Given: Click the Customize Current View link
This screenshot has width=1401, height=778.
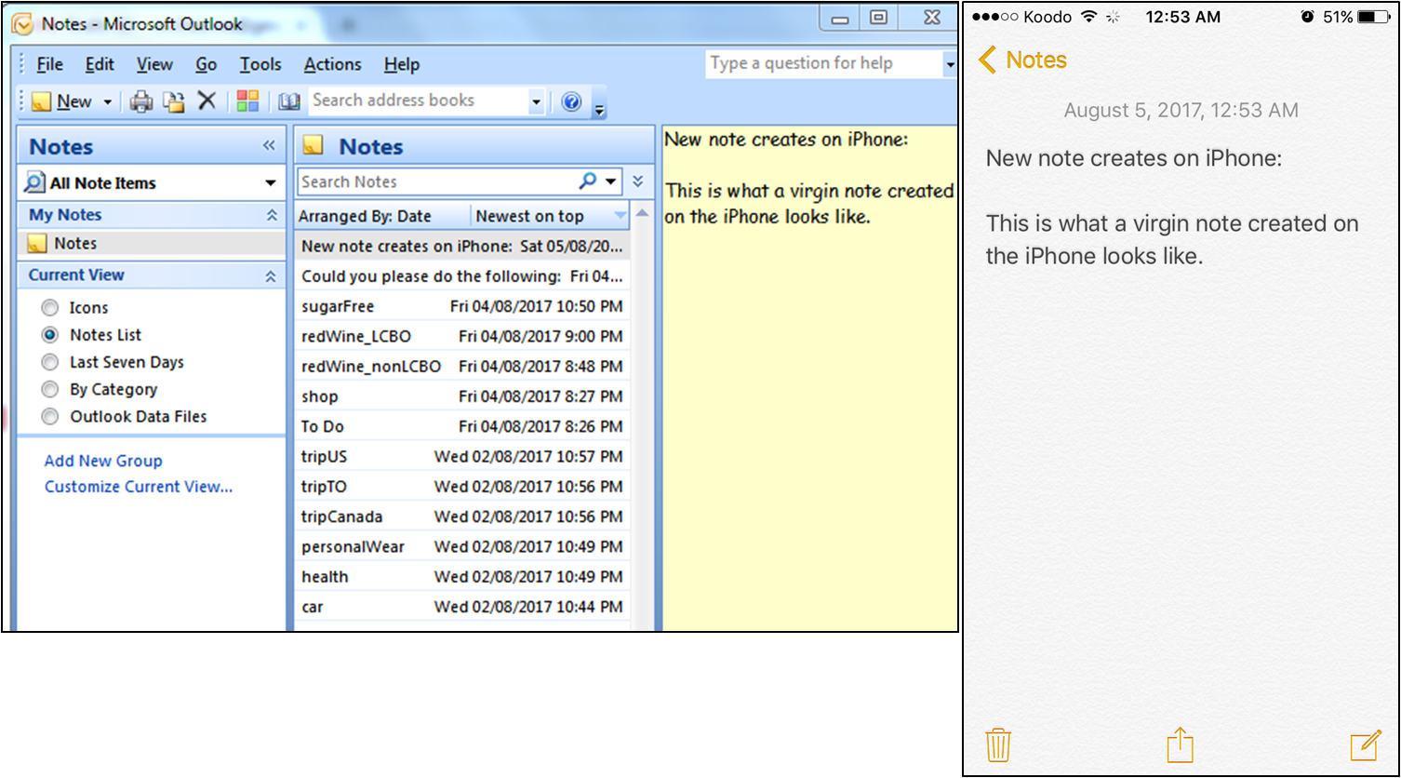Looking at the screenshot, I should coord(139,487).
